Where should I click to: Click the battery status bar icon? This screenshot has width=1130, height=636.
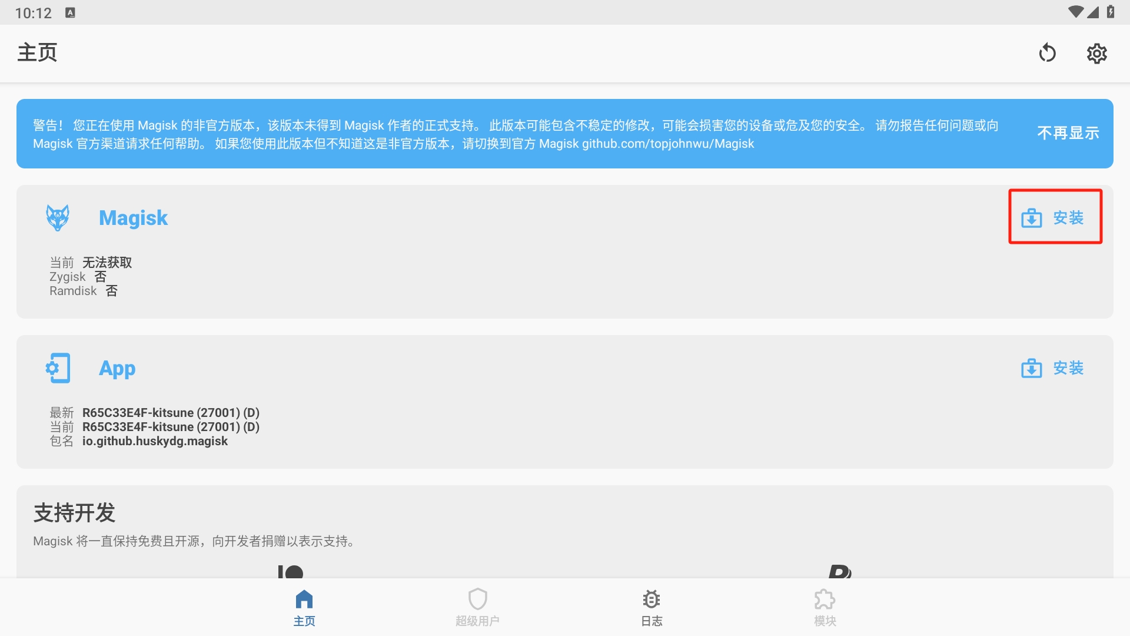(x=1111, y=12)
